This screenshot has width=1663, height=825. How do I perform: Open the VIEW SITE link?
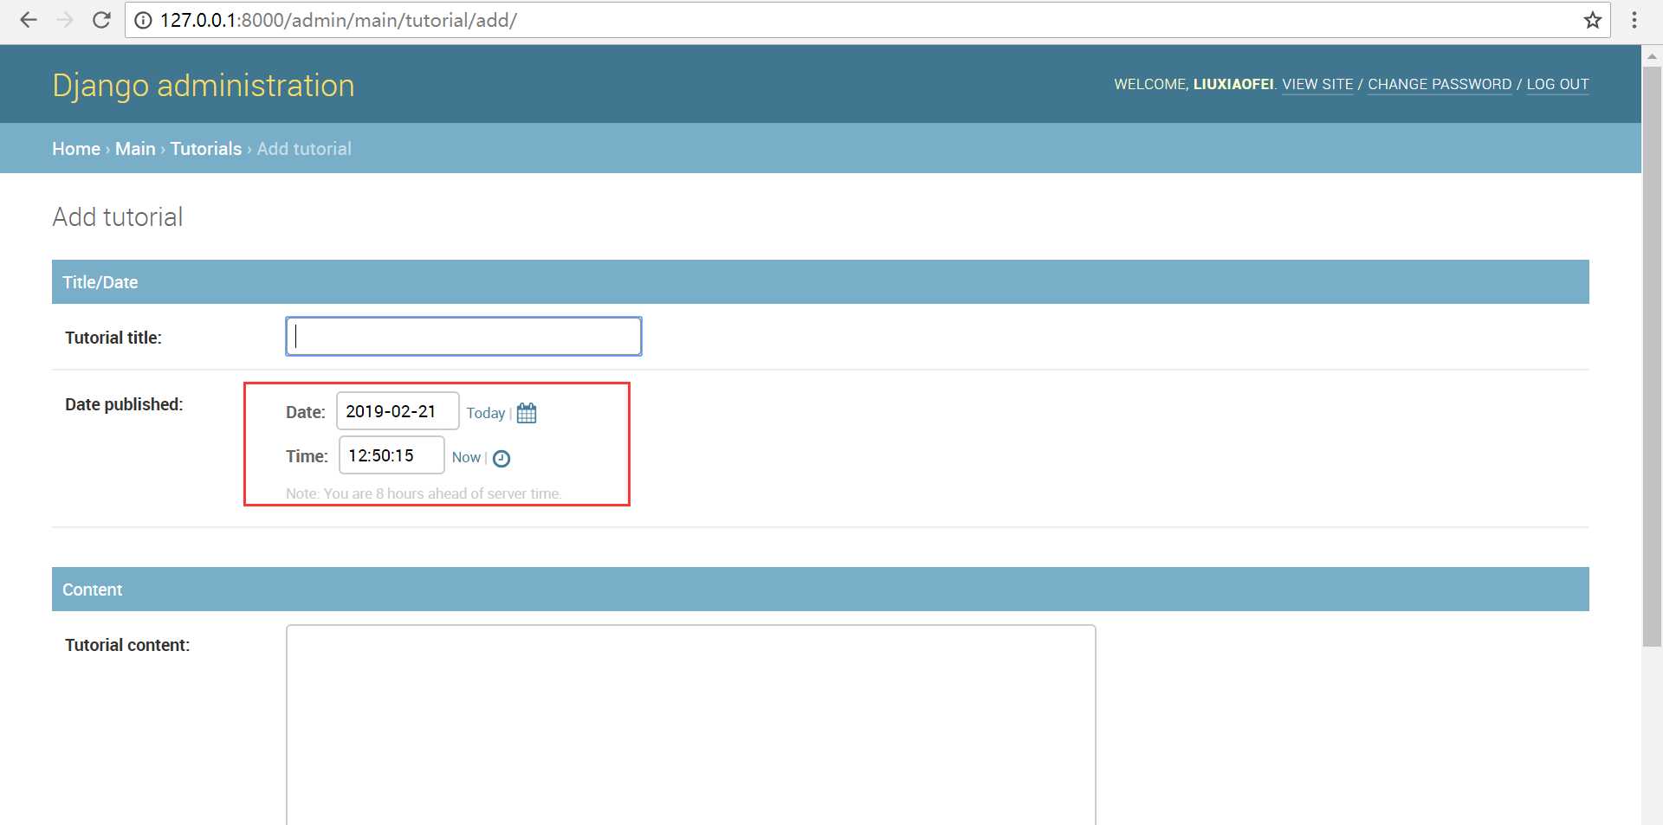click(x=1317, y=84)
